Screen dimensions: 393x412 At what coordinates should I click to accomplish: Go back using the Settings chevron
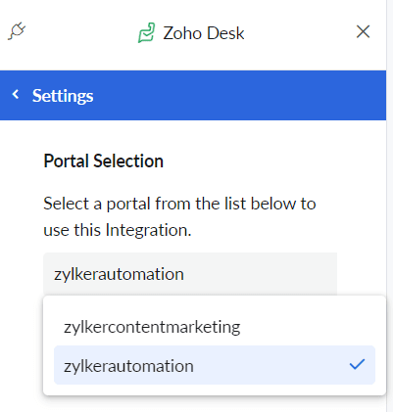[x=15, y=95]
